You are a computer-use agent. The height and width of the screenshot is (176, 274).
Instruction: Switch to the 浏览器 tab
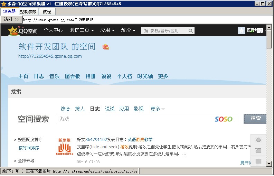coord(9,11)
